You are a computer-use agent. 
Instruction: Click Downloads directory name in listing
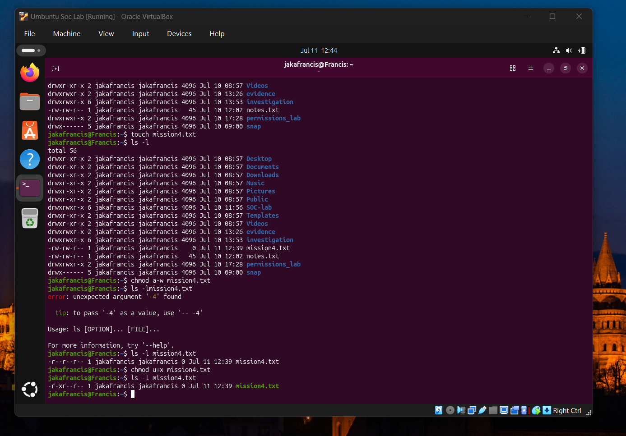tap(263, 175)
